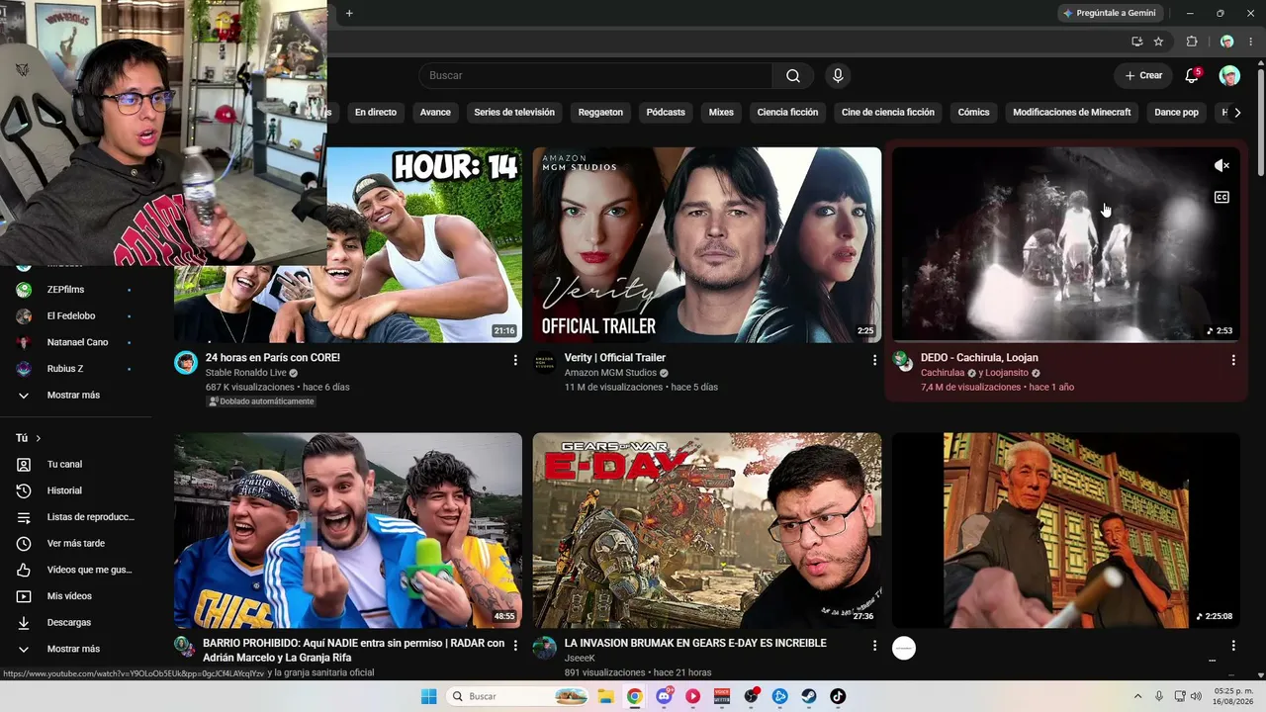Start voice search with the microphone icon
The image size is (1266, 712).
[838, 76]
